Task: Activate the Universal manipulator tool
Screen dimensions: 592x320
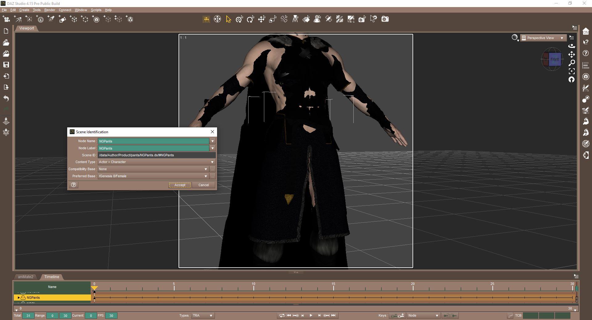Action: pos(239,19)
